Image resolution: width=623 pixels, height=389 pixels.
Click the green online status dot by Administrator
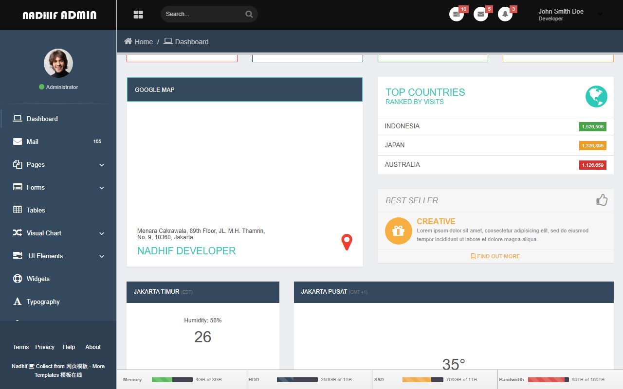click(41, 87)
